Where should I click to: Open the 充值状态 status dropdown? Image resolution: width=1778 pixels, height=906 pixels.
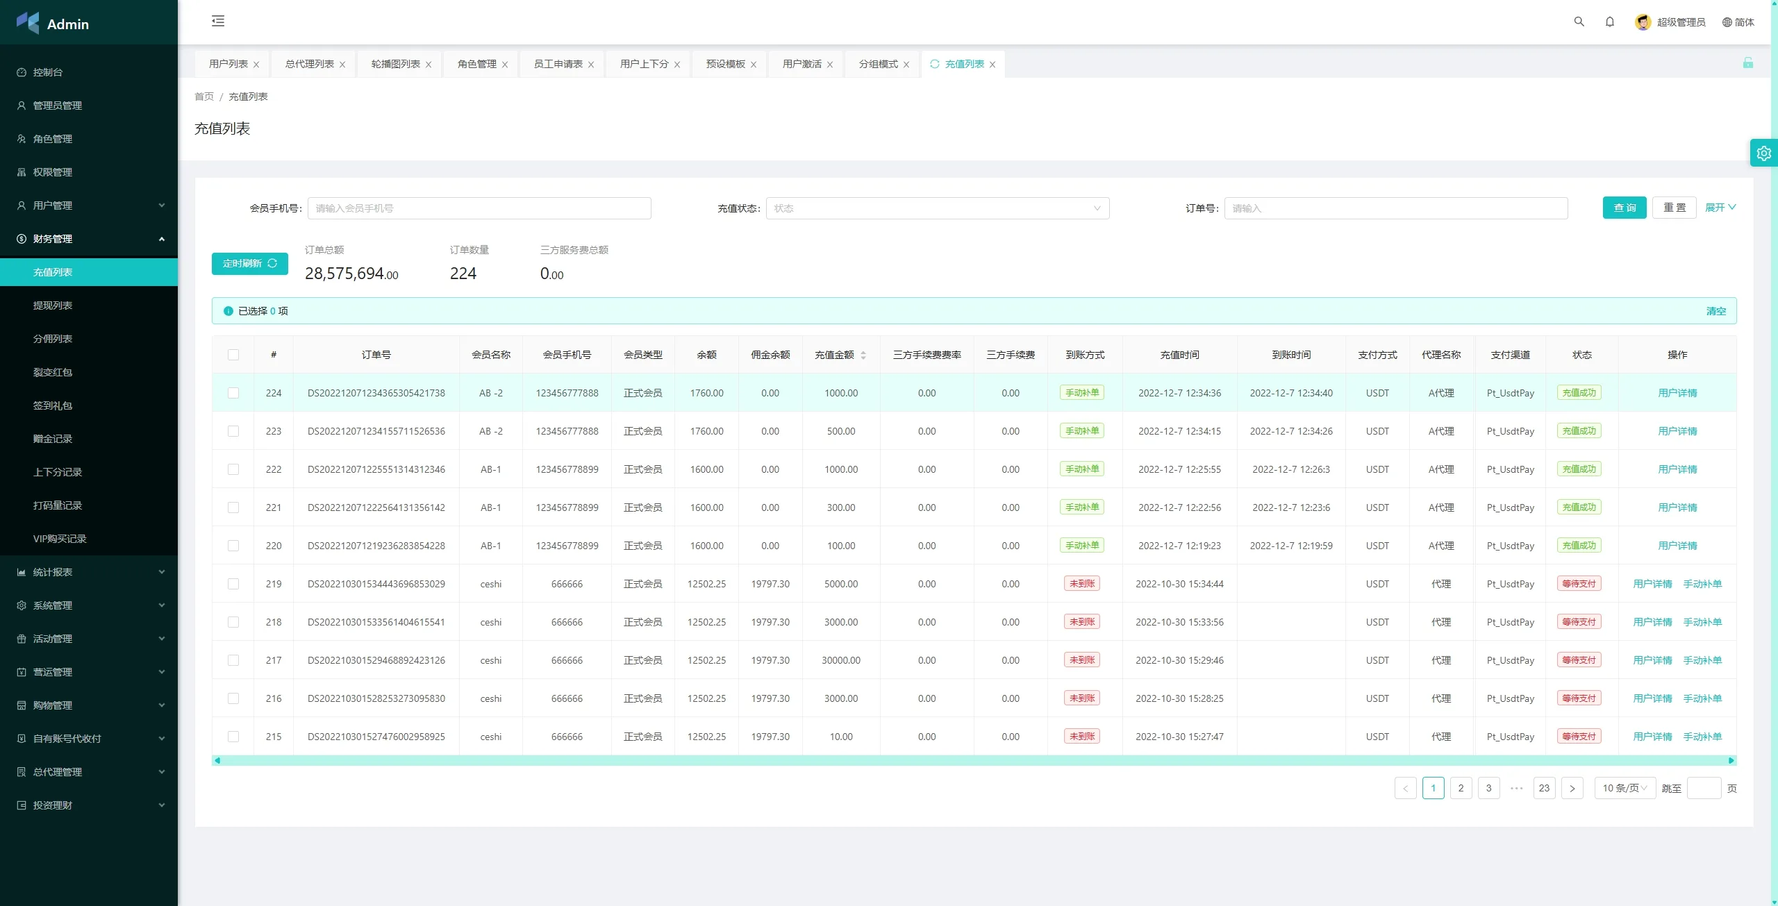pyautogui.click(x=937, y=208)
